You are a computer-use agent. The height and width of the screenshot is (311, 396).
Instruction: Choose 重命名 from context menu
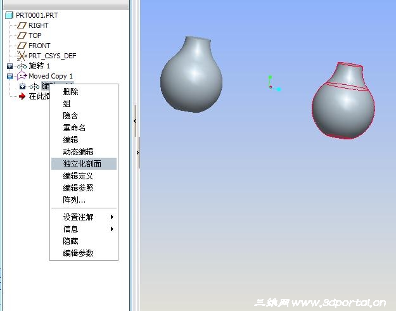pos(84,128)
